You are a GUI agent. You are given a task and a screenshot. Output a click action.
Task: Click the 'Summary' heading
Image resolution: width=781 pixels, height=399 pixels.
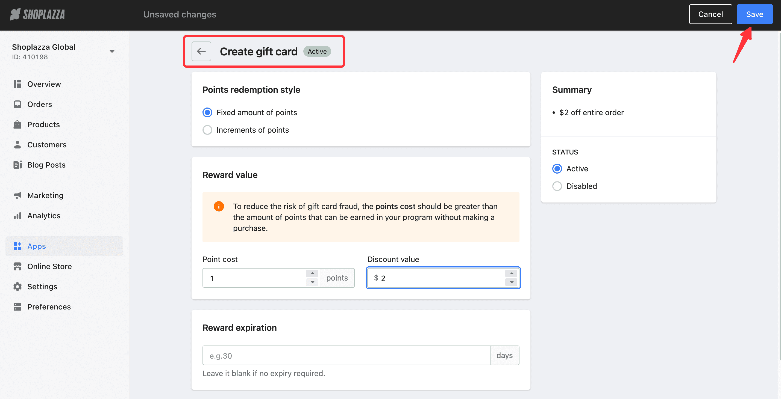pyautogui.click(x=572, y=90)
